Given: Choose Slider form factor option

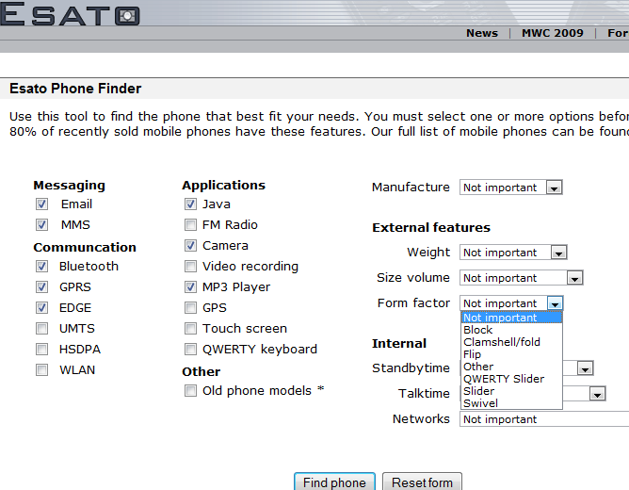Looking at the screenshot, I should [x=511, y=391].
